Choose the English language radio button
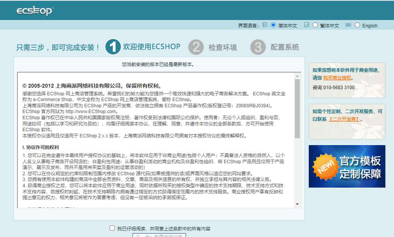Screen dimensions: 394x237 coord(357,25)
